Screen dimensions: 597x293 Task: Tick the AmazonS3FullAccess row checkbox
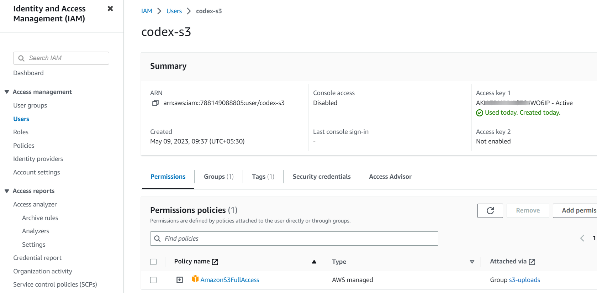(x=153, y=280)
